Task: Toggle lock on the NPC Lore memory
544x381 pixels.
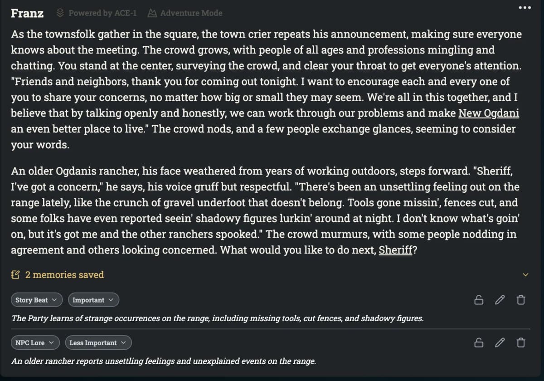Action: pyautogui.click(x=478, y=342)
